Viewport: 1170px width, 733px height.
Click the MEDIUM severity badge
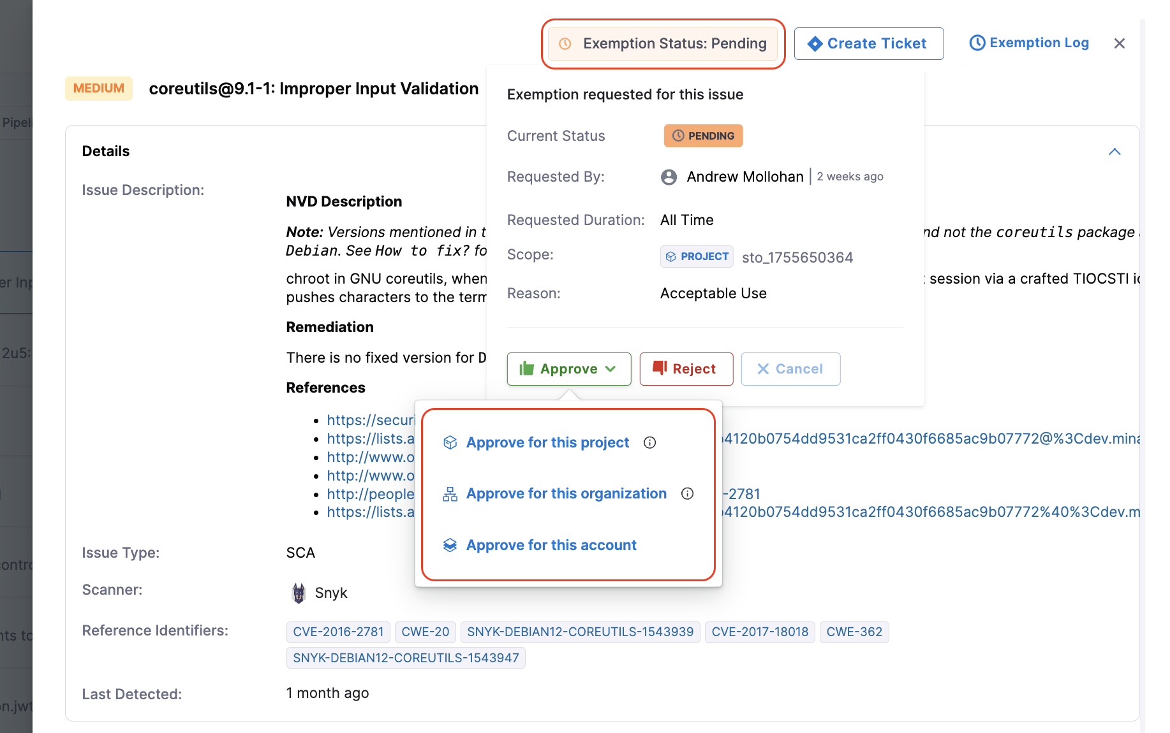click(99, 88)
